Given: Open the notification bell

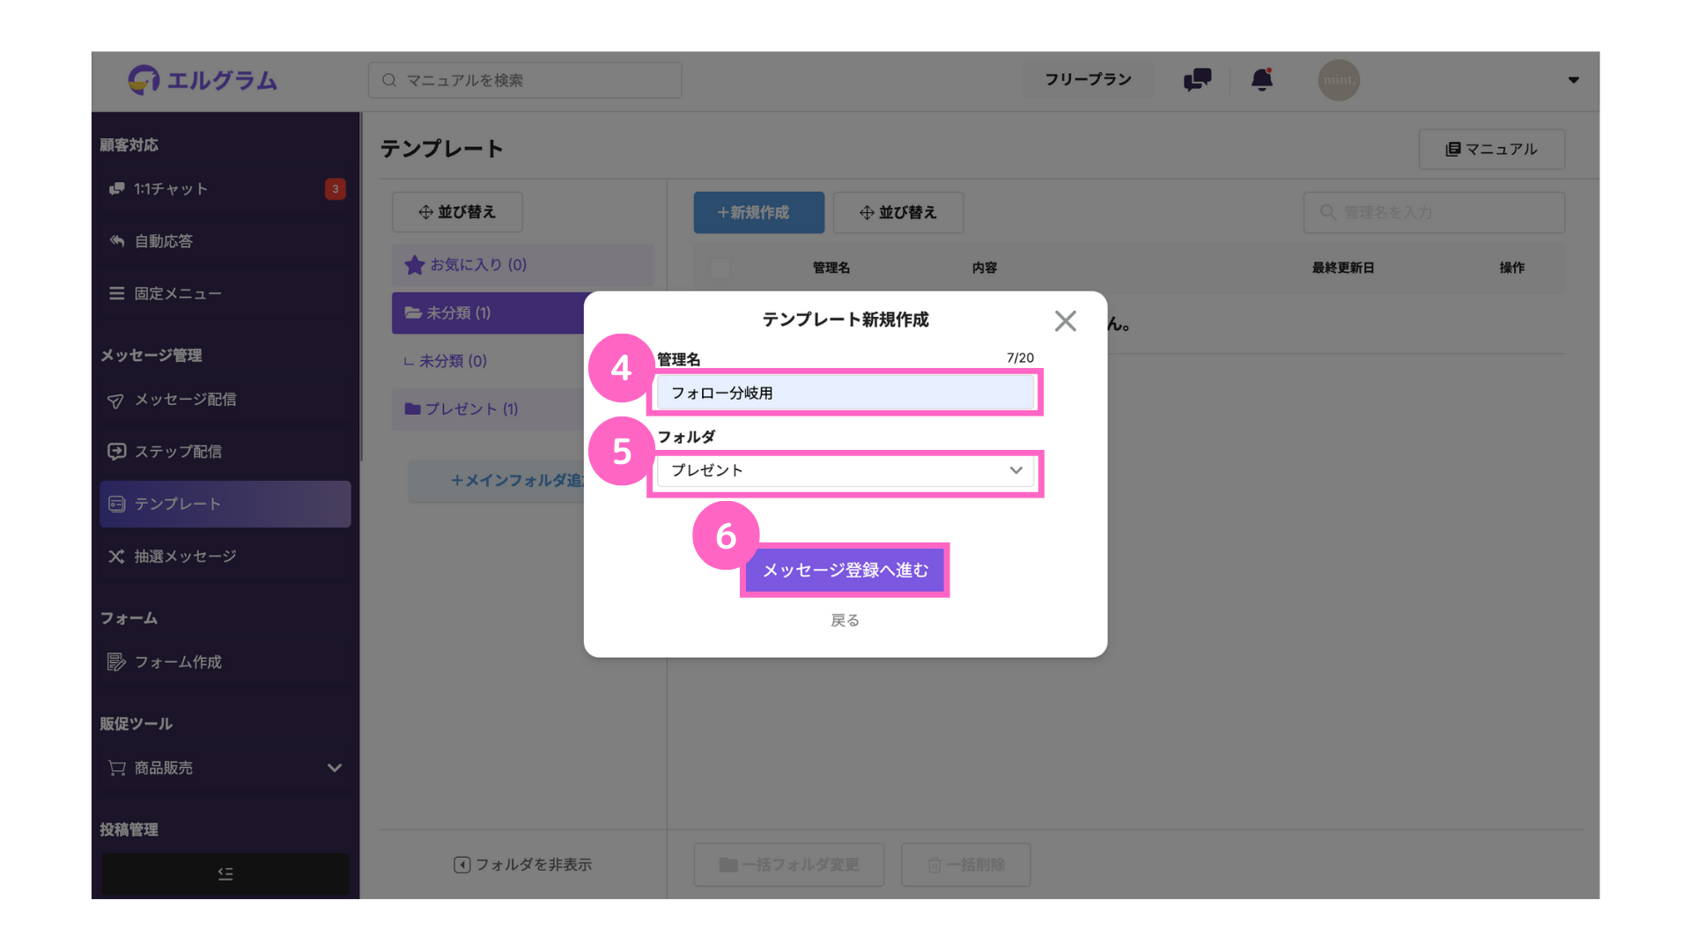Looking at the screenshot, I should click(1261, 80).
